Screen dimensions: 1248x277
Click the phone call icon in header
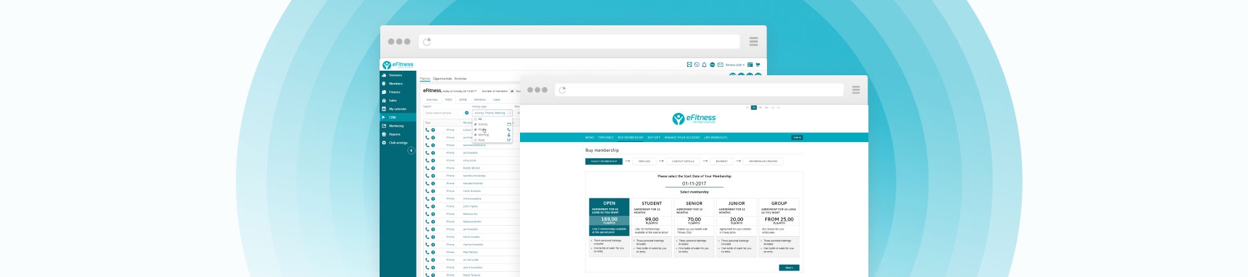coord(697,65)
